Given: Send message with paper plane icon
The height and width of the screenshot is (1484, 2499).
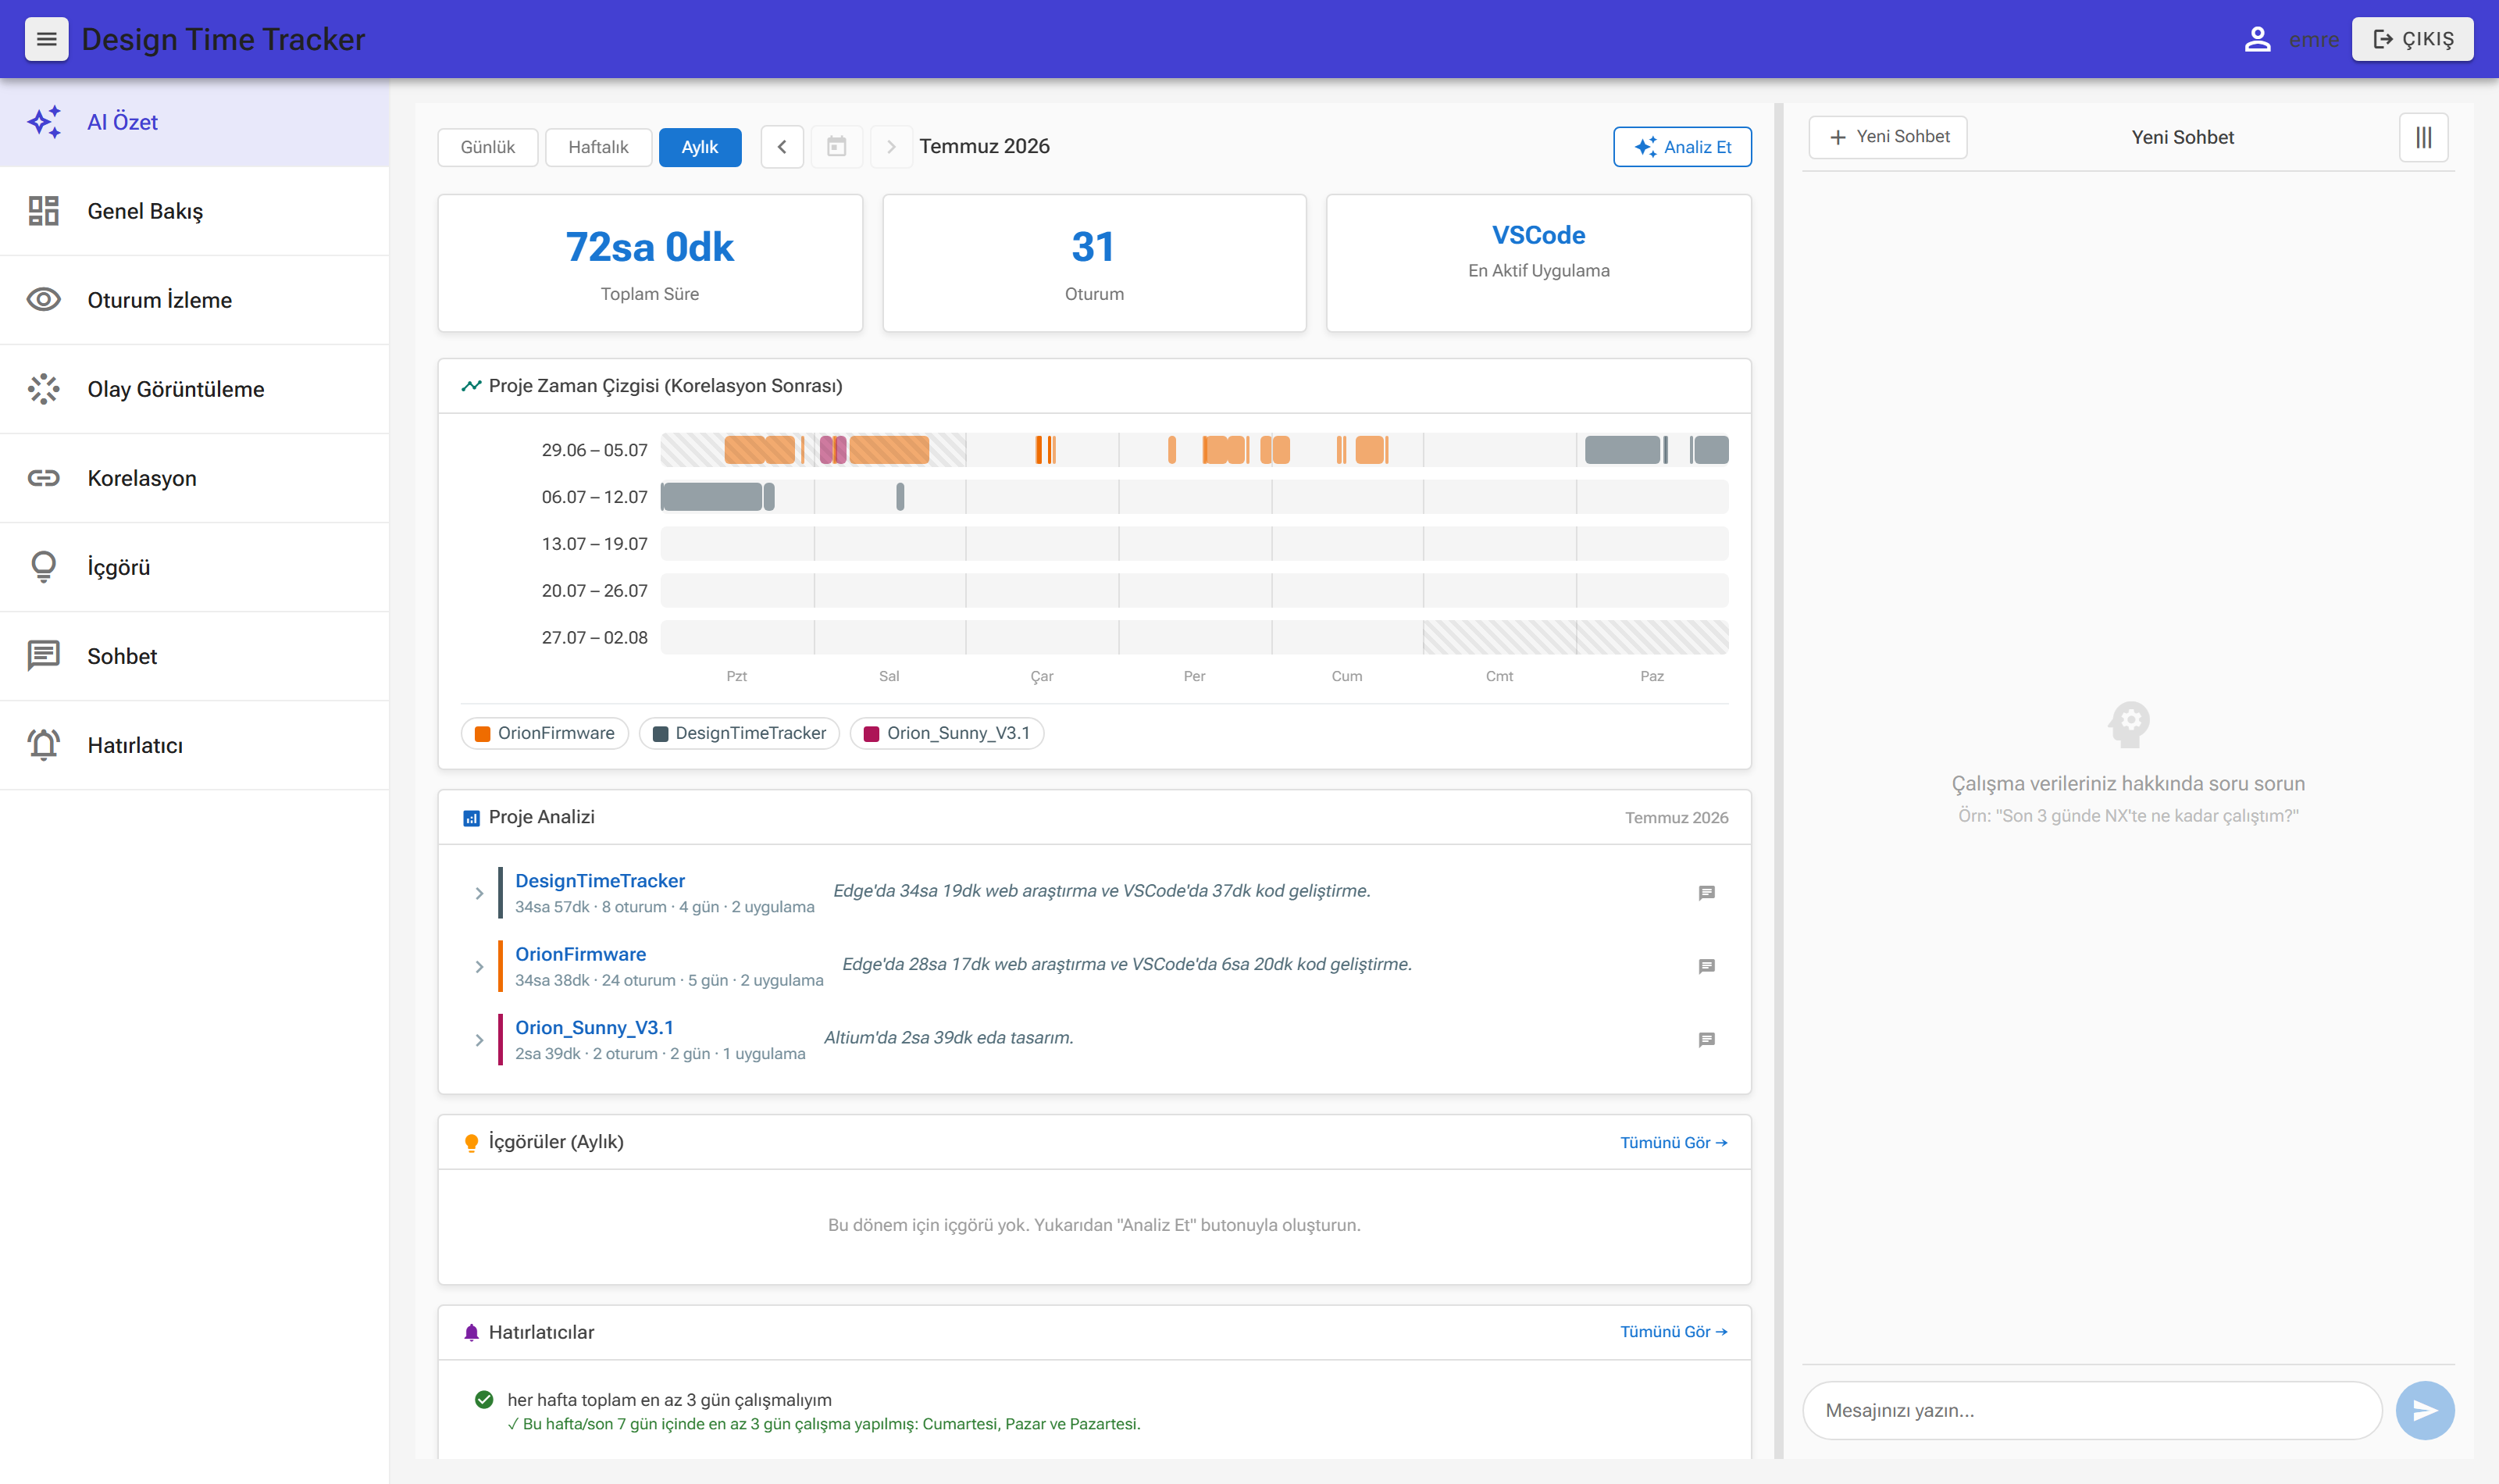Looking at the screenshot, I should tap(2424, 1410).
